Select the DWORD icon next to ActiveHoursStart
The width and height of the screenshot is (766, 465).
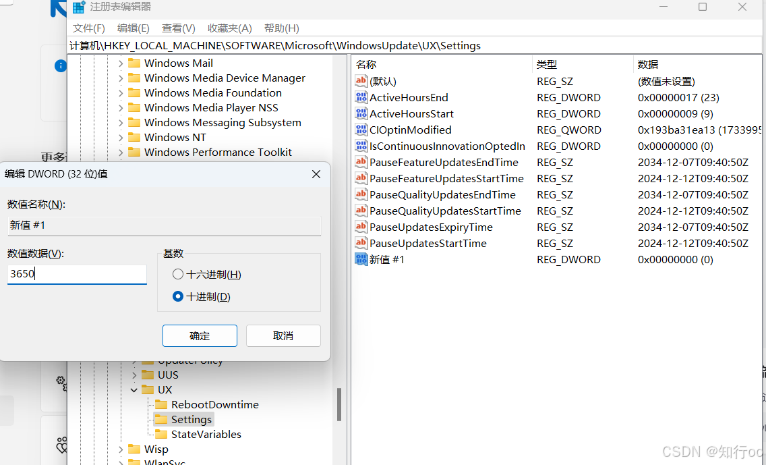(x=361, y=113)
